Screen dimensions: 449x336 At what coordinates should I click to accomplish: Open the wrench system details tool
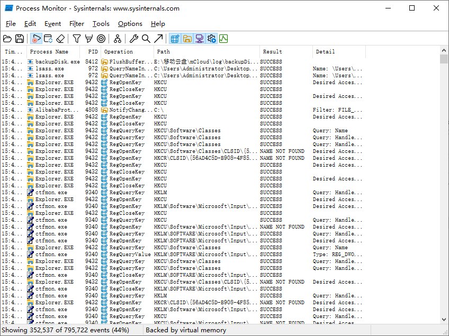[134, 39]
